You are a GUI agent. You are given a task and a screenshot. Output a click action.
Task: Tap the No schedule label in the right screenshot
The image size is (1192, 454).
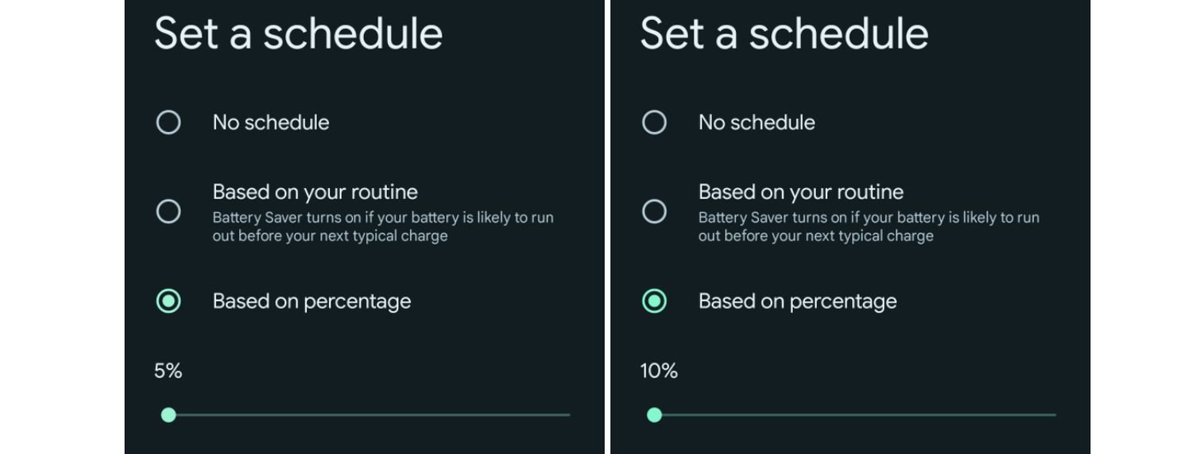coord(757,122)
